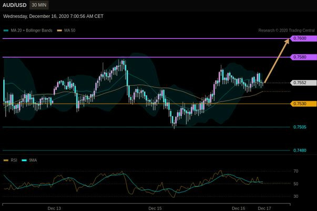317x211 pixels.
Task: Select the 0.7600 resistance price tag
Action: coord(303,38)
